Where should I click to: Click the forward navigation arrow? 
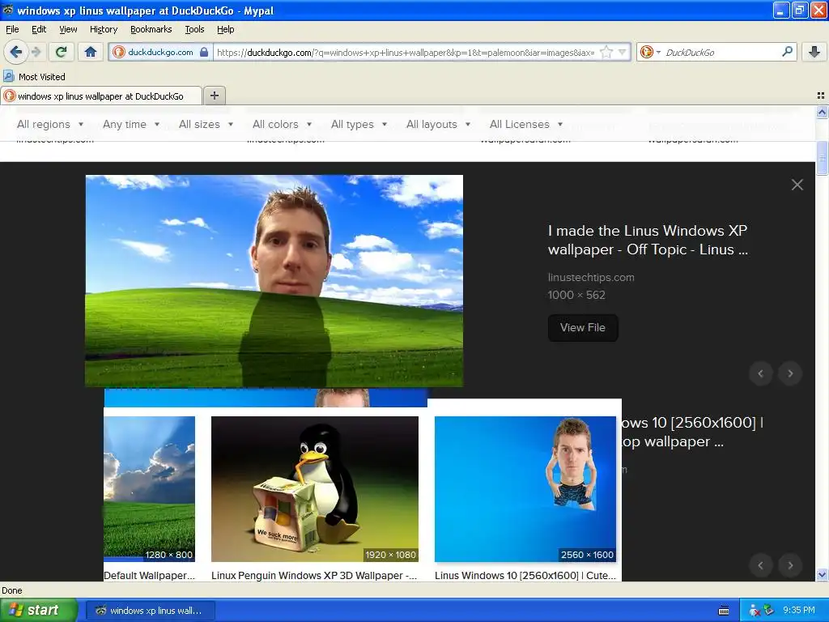(x=36, y=52)
